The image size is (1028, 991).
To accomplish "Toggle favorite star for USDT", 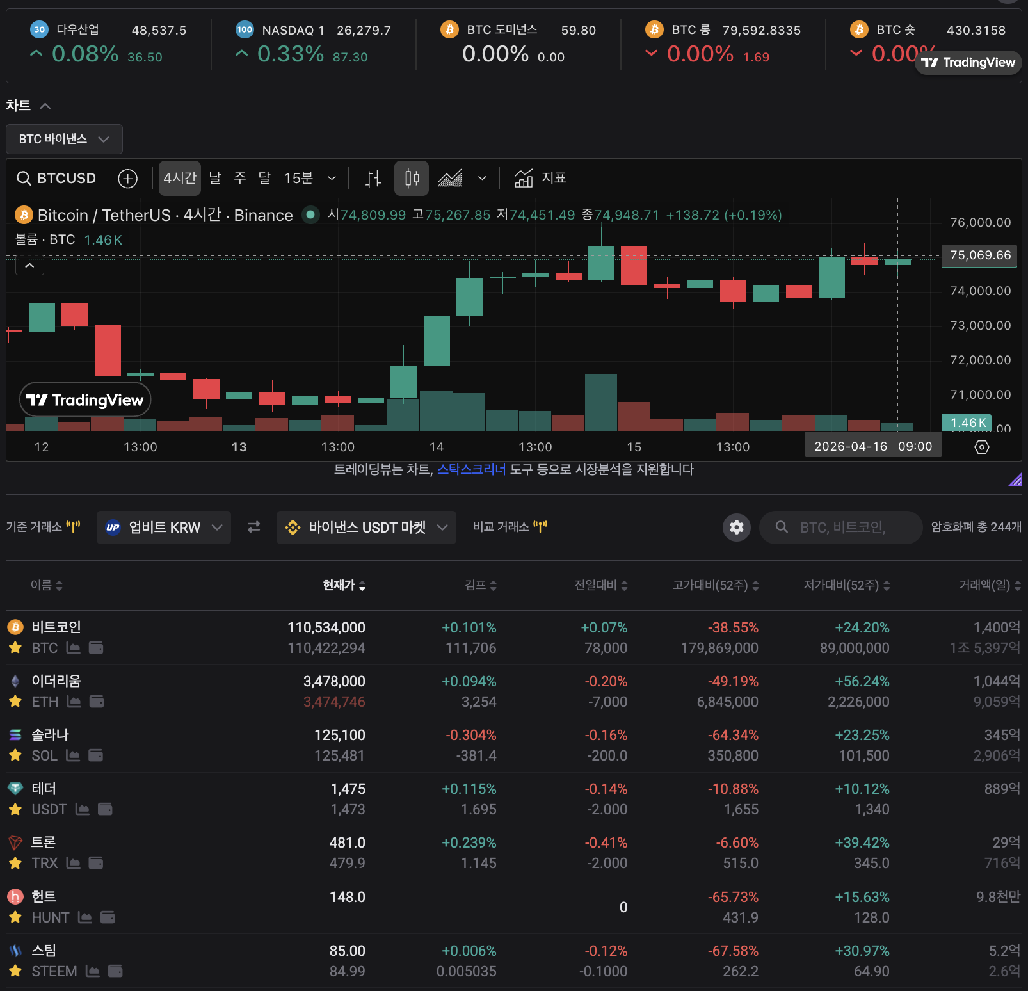I will (x=15, y=809).
